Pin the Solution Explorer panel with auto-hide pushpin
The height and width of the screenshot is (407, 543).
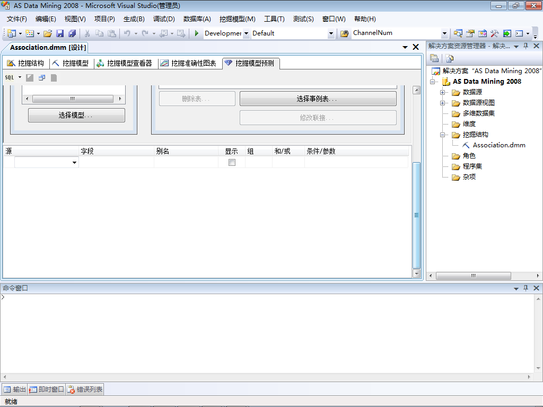[526, 46]
